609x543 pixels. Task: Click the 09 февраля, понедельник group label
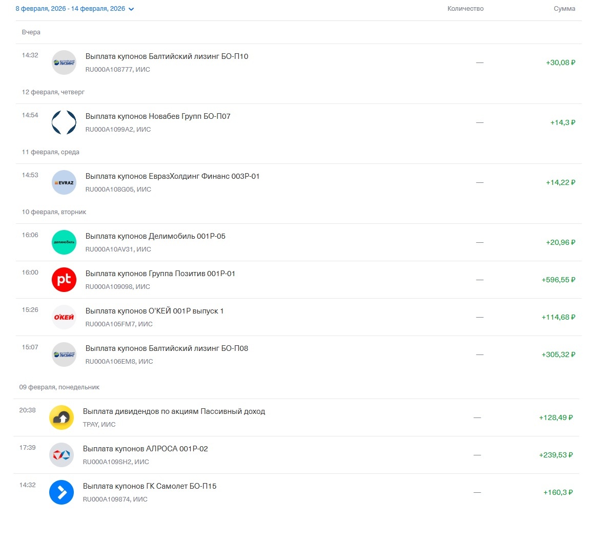[59, 387]
